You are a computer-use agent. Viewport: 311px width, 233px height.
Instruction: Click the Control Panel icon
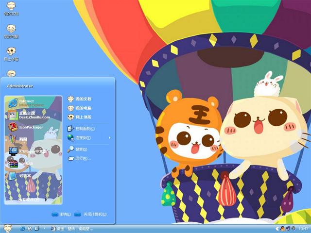click(x=70, y=129)
